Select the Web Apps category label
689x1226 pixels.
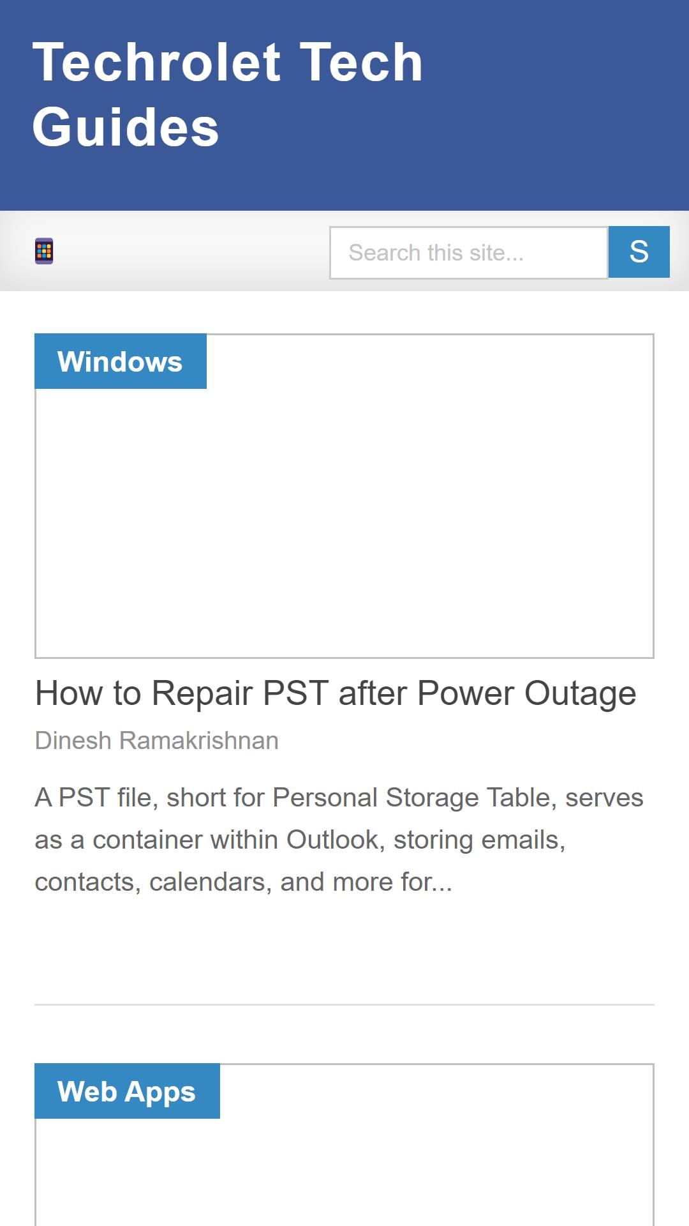tap(127, 1091)
